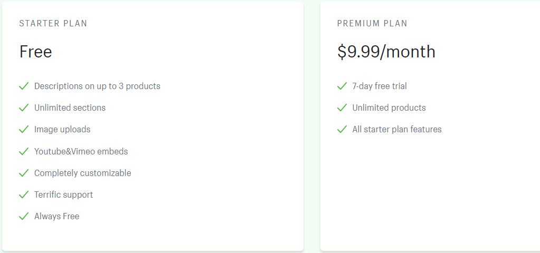
Task: Click the STARTER PLAN heading
Action: (53, 24)
